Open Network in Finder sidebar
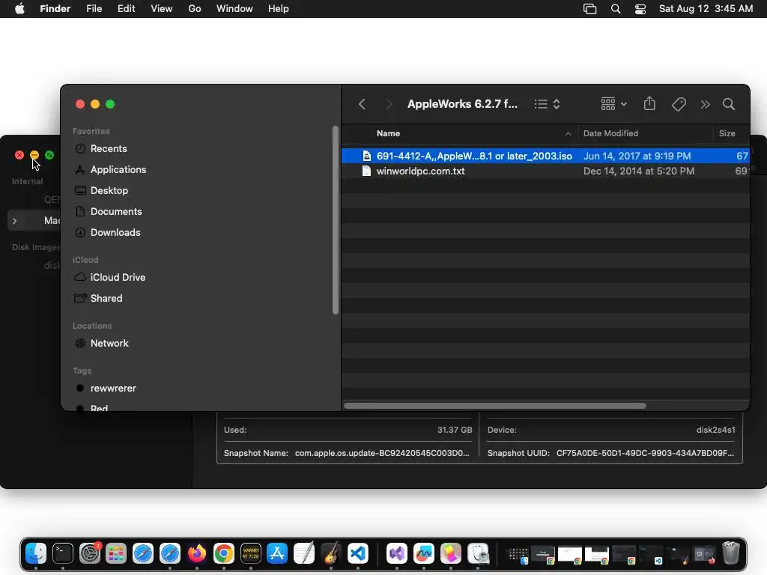 click(109, 343)
